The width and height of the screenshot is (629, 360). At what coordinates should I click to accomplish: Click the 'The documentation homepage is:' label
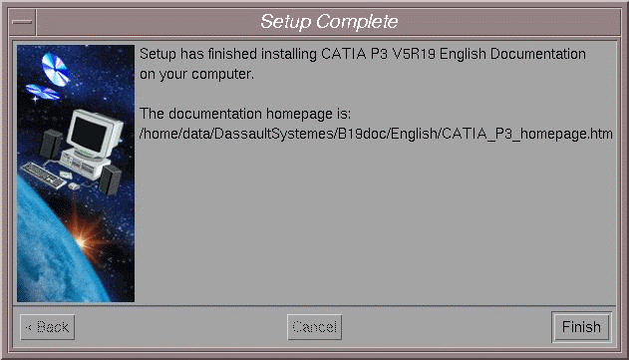[245, 114]
